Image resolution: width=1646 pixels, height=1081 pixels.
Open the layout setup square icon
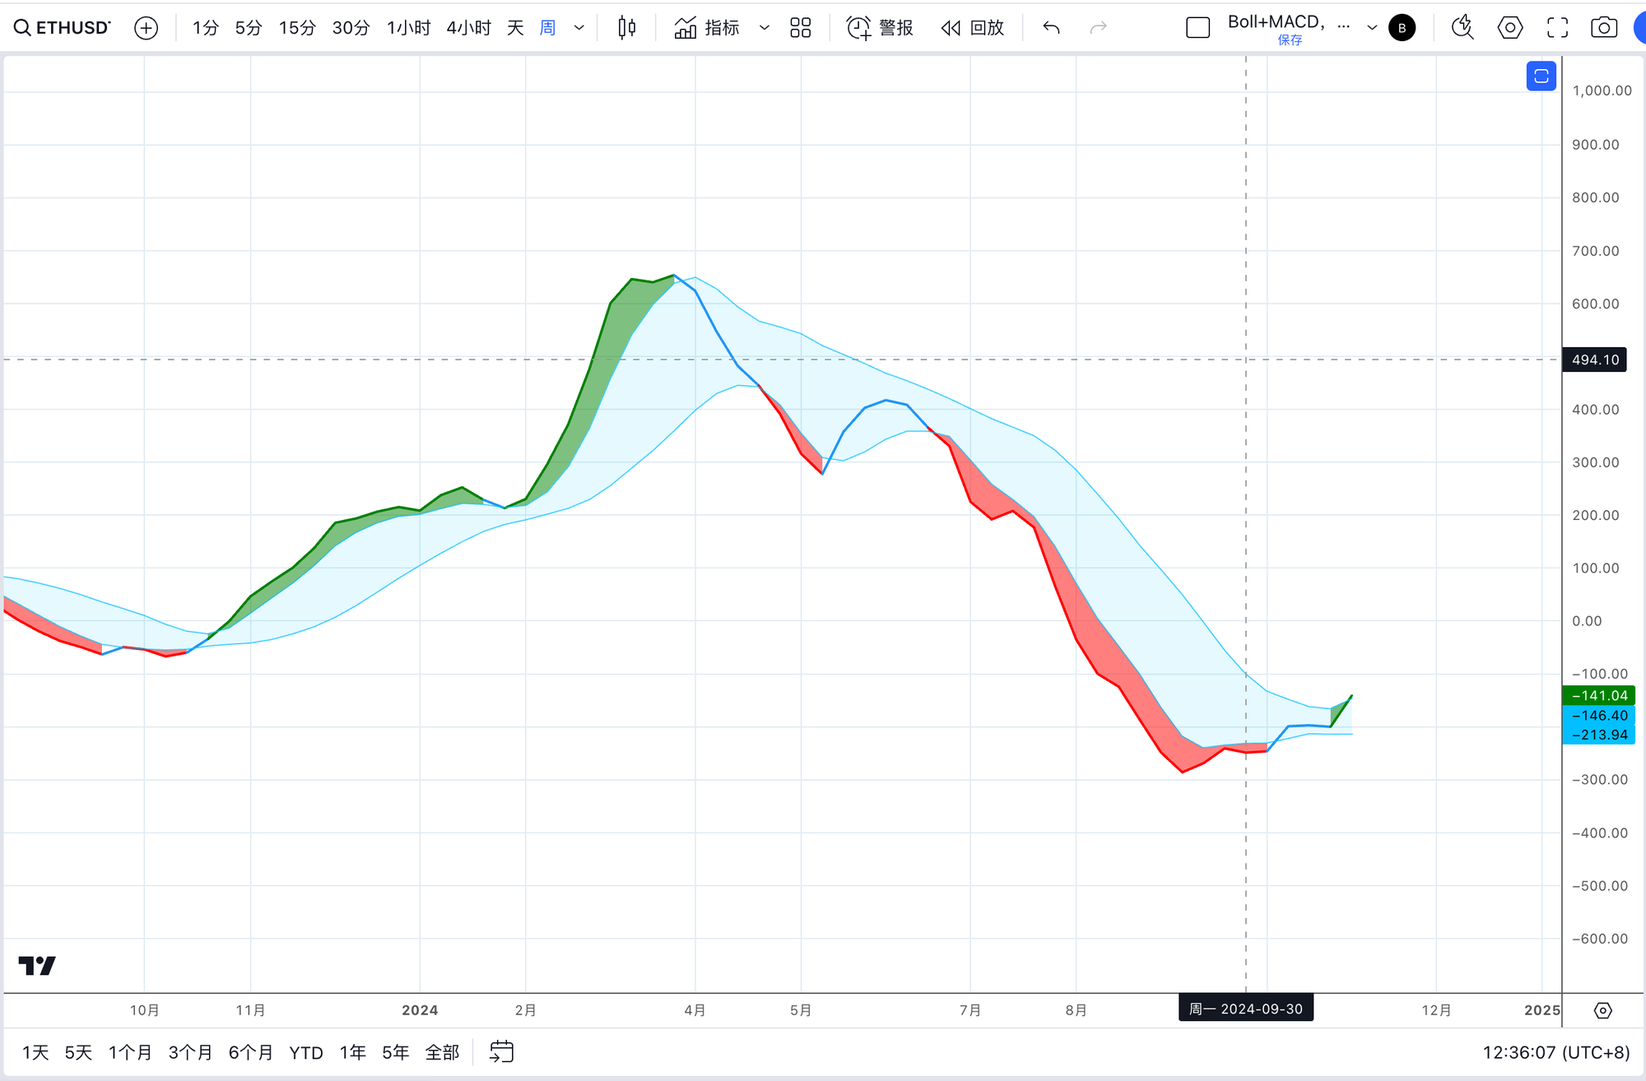click(1198, 28)
